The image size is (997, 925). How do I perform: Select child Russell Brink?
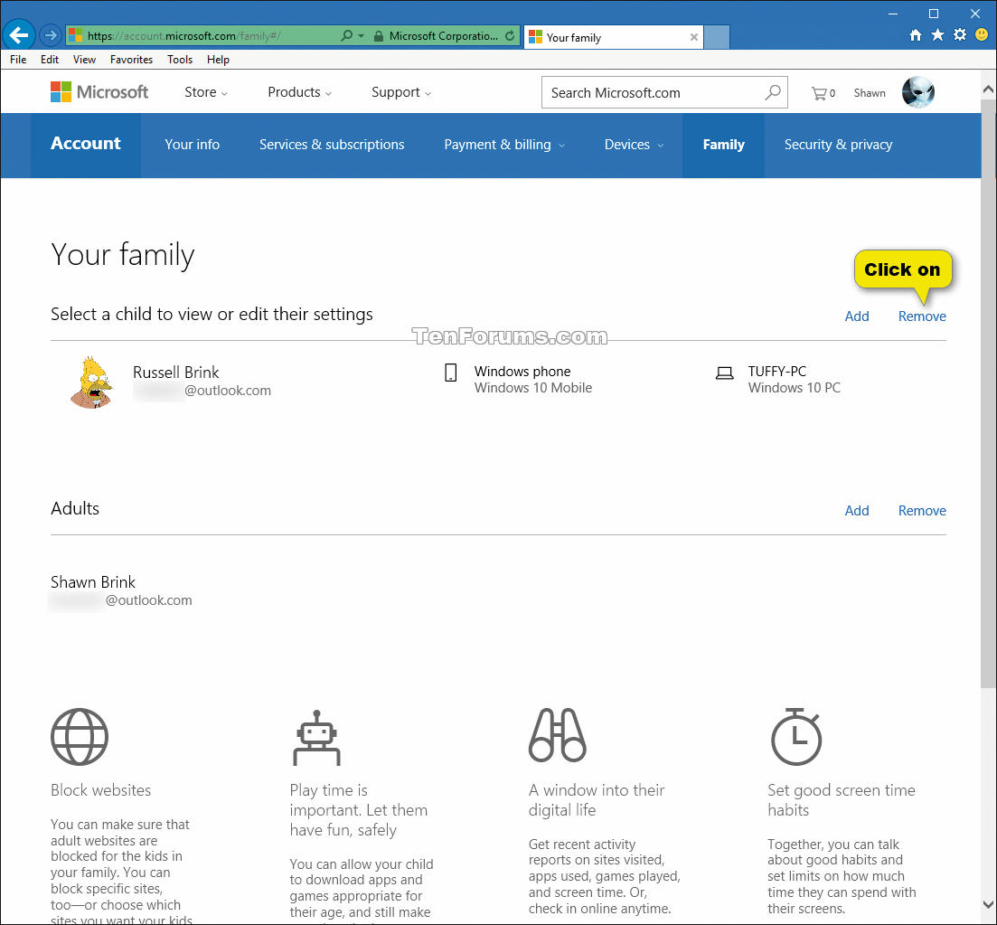(x=175, y=373)
